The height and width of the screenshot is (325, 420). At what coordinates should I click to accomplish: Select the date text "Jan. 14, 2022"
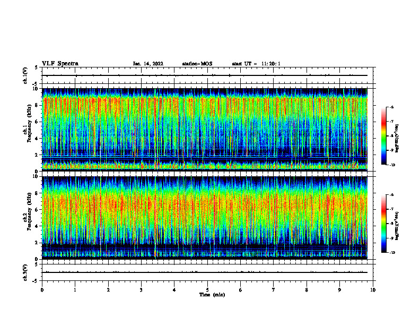pyautogui.click(x=148, y=64)
